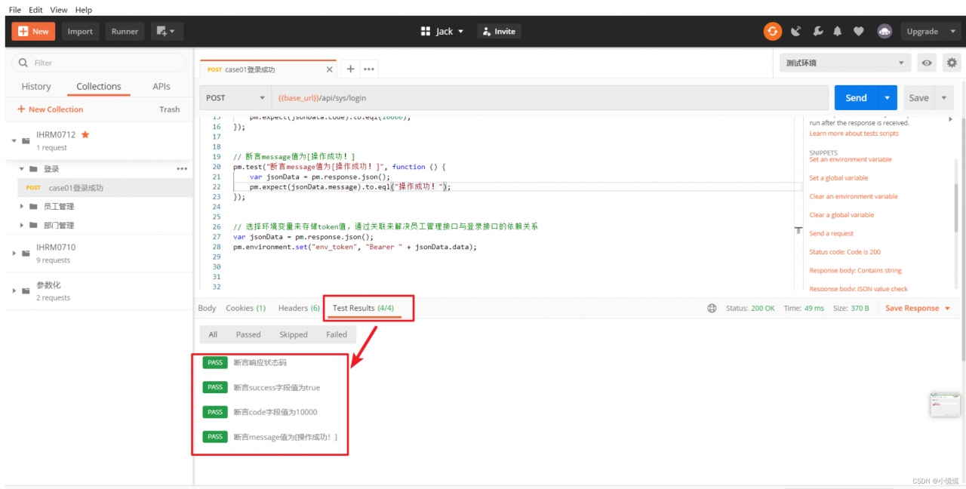Close the case01登录成功 request tab
Image resolution: width=966 pixels, height=489 pixels.
[x=329, y=69]
